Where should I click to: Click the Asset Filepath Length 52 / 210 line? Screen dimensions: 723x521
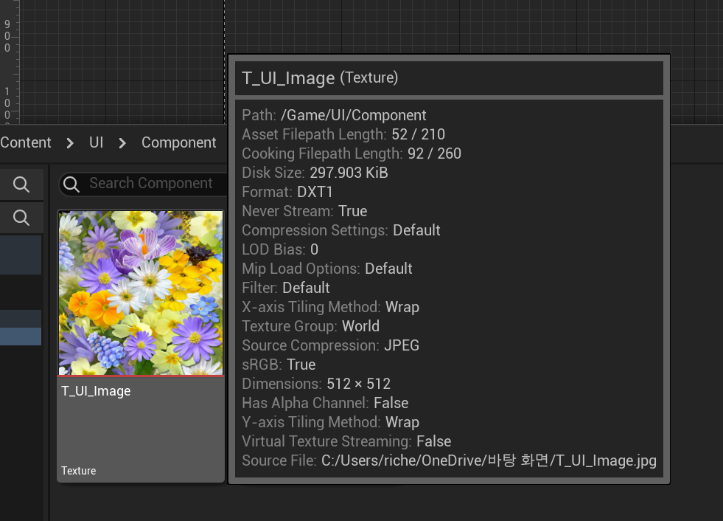pos(343,134)
